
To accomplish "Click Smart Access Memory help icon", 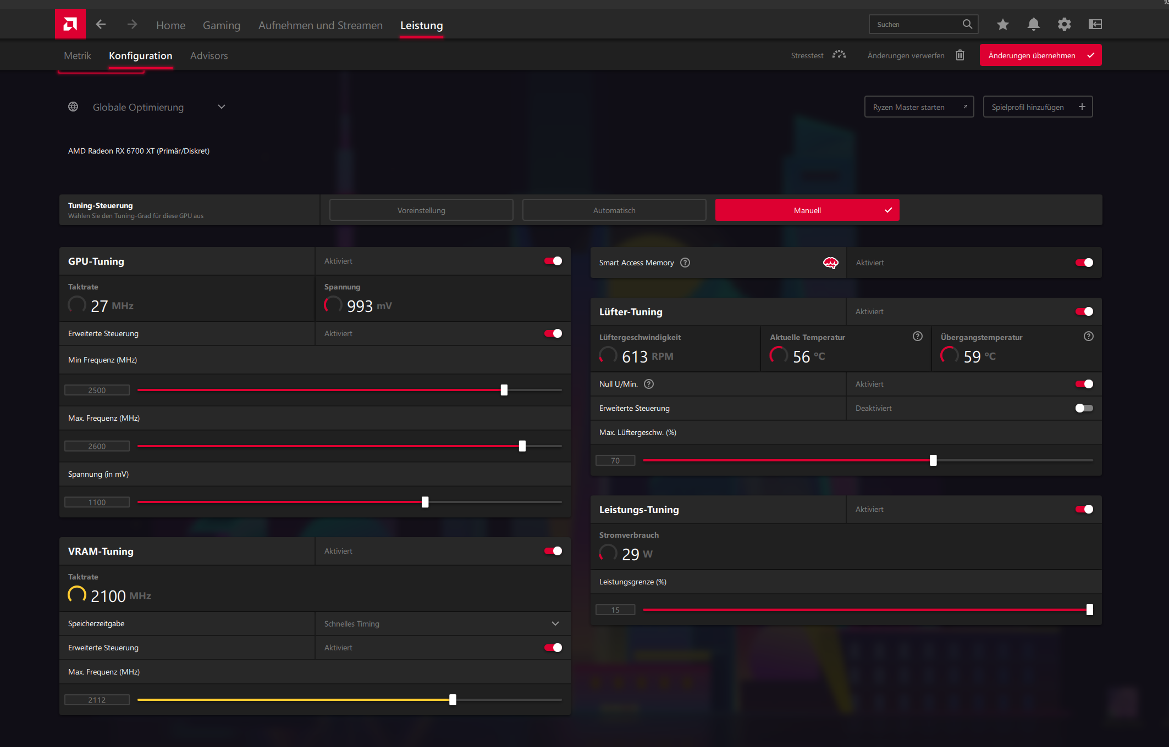I will 685,263.
